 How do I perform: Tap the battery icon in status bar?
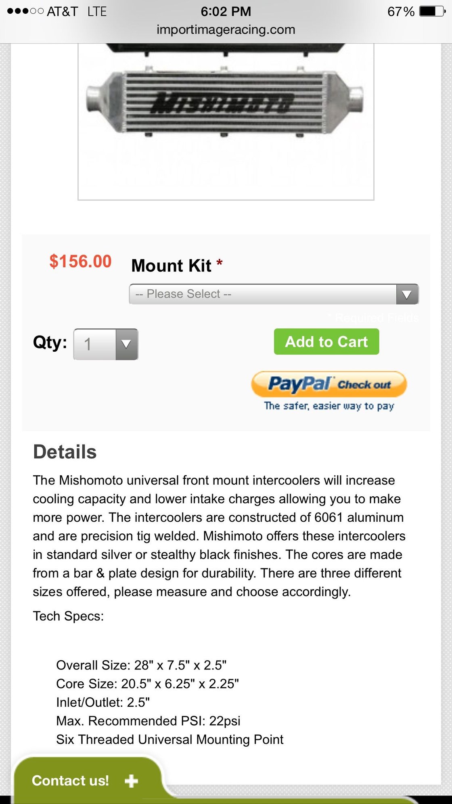(432, 11)
